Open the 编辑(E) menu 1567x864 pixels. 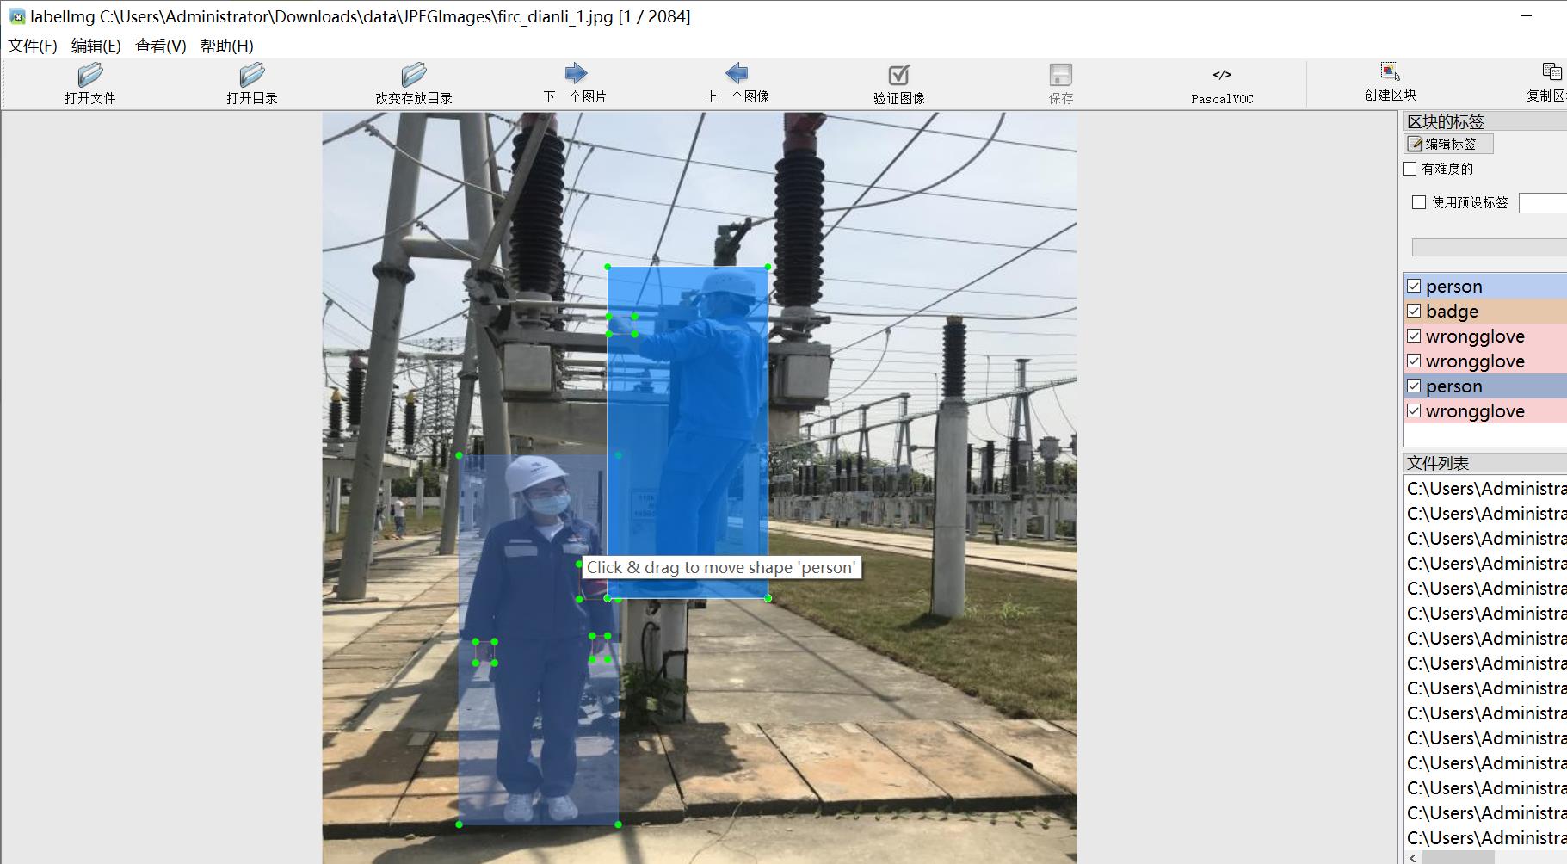click(96, 46)
